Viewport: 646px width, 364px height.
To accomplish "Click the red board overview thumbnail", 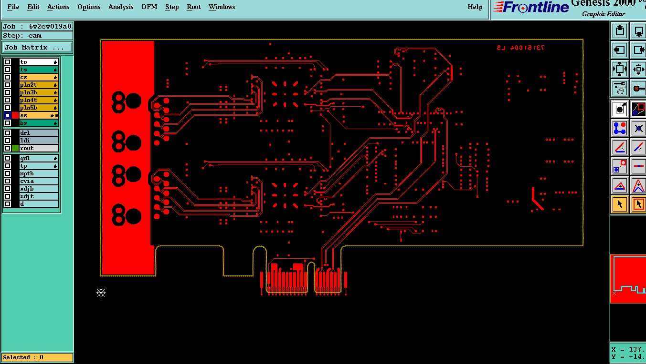I will [x=628, y=279].
